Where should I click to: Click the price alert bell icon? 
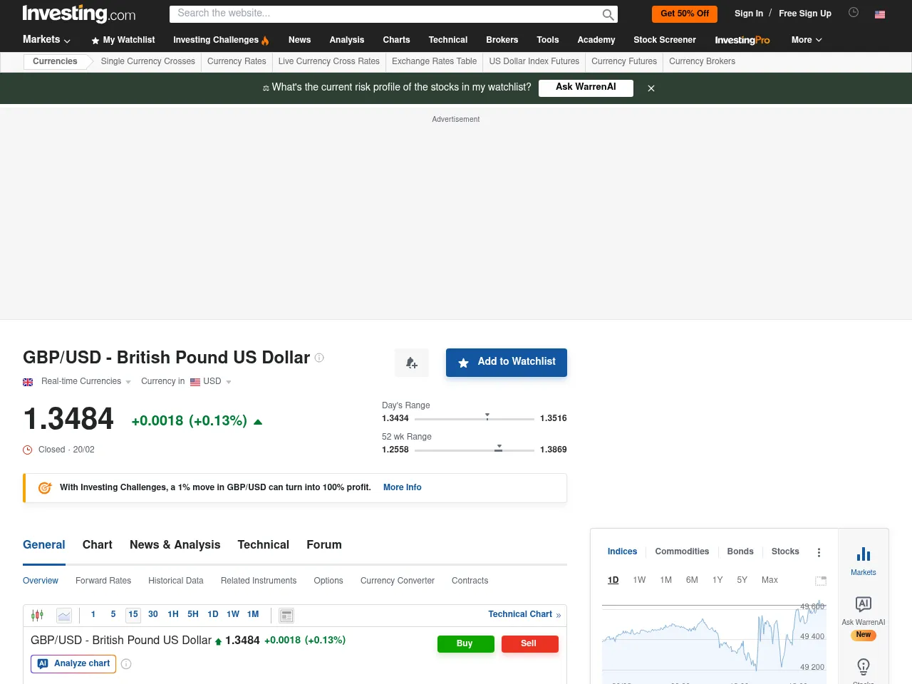click(411, 363)
